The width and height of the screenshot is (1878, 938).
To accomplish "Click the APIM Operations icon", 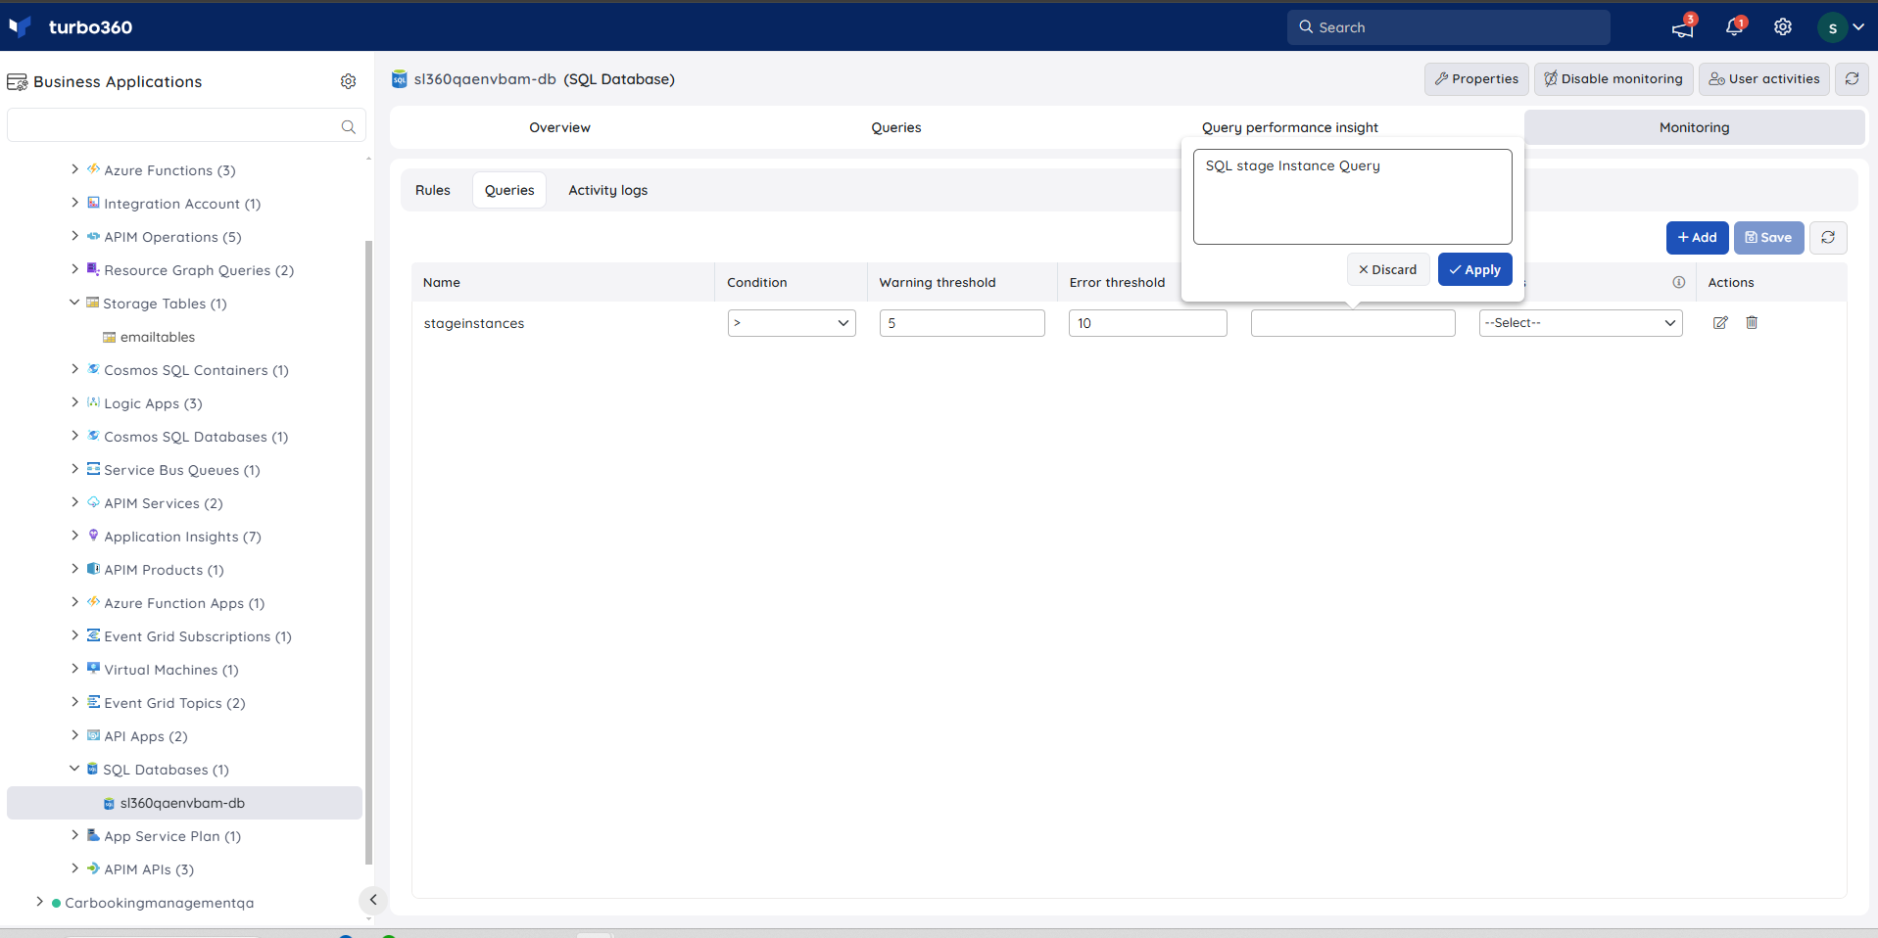I will [x=93, y=236].
